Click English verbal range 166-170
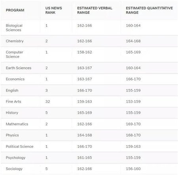The height and width of the screenshot is (175, 178). tap(85, 90)
